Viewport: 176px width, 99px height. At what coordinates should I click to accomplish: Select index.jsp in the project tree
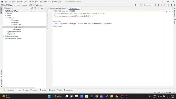18,29
